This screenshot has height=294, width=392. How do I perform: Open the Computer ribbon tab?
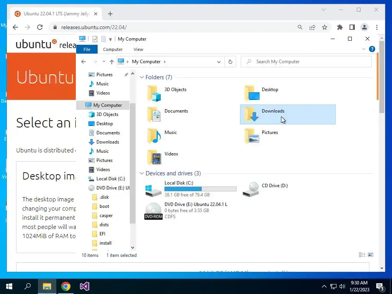113,49
